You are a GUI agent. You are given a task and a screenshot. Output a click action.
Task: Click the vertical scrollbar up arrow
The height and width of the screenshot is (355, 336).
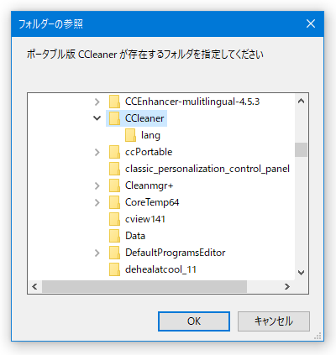coord(302,101)
